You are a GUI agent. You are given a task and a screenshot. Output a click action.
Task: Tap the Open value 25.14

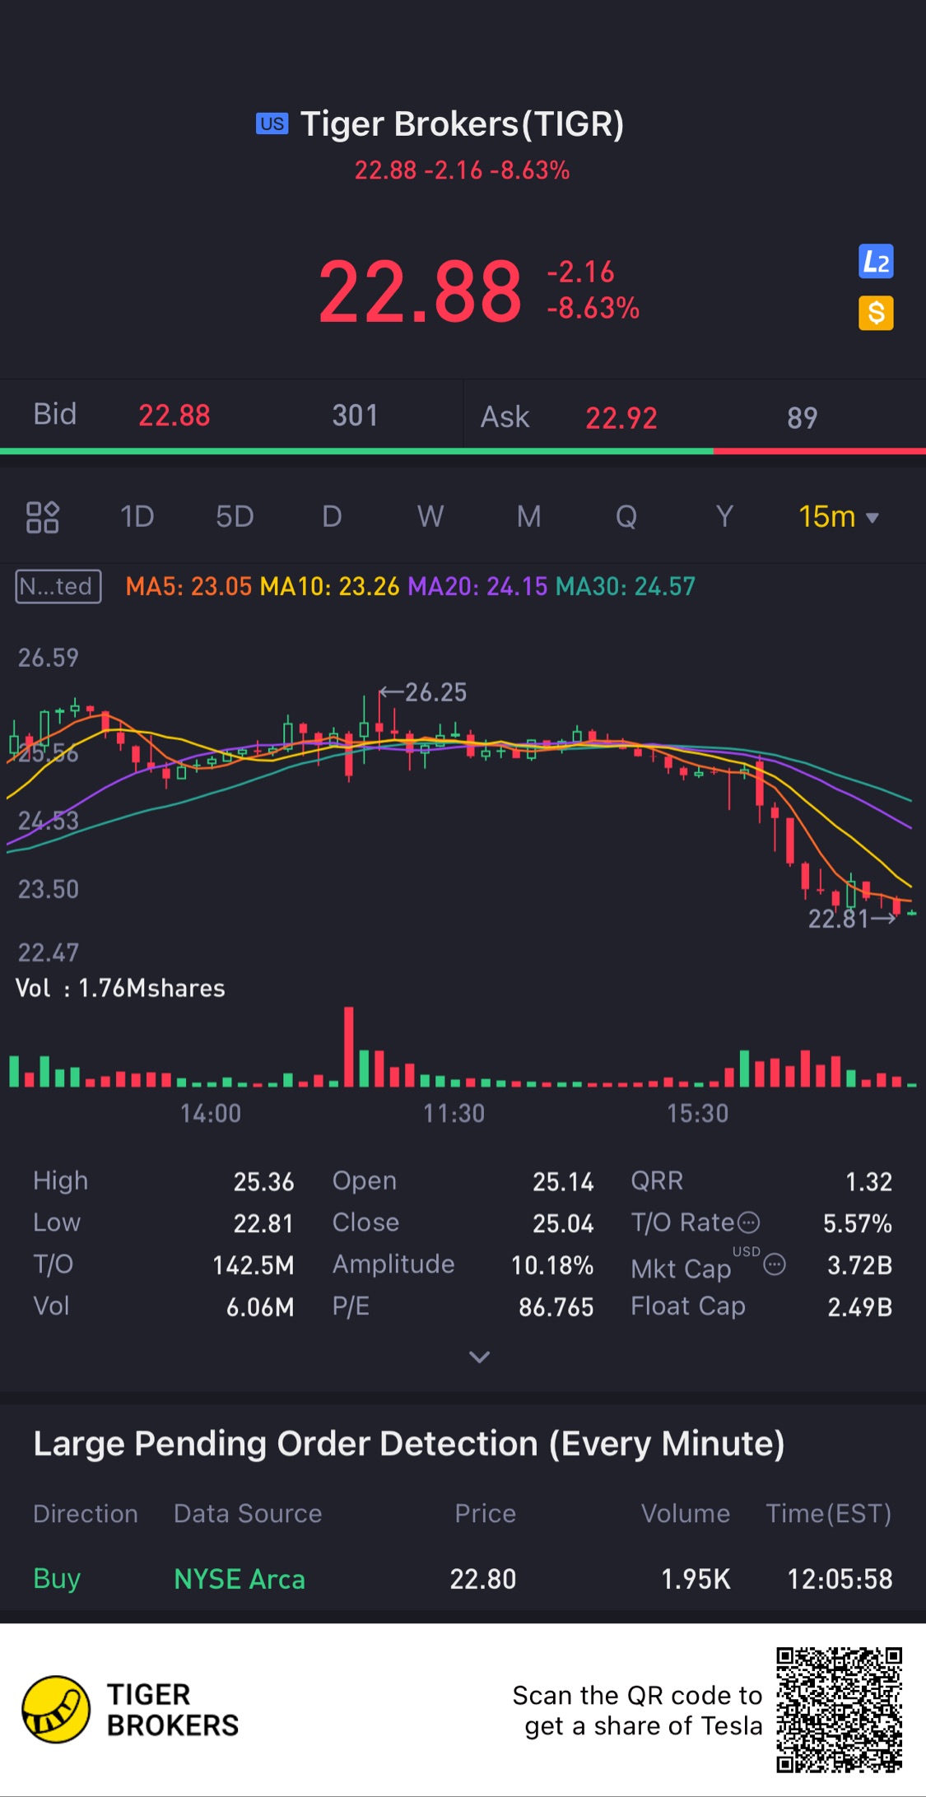click(563, 1182)
